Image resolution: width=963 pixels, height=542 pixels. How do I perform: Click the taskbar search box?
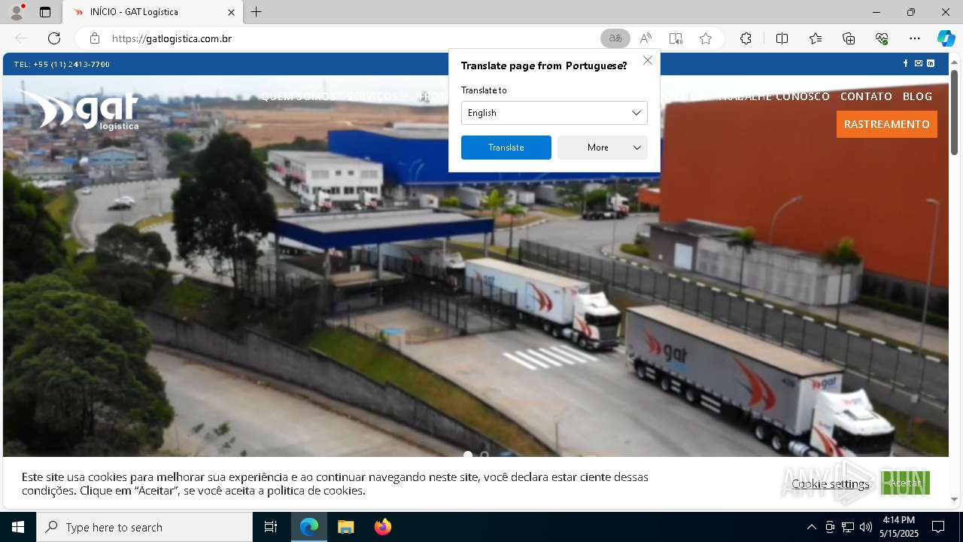[144, 527]
